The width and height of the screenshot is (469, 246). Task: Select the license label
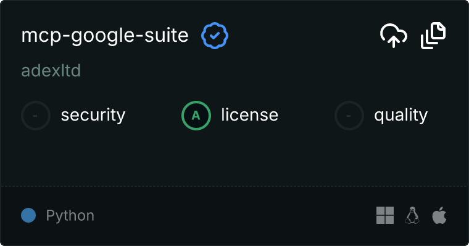(x=249, y=115)
